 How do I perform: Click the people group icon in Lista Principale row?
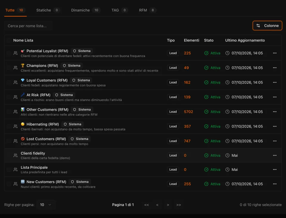(x=15, y=170)
